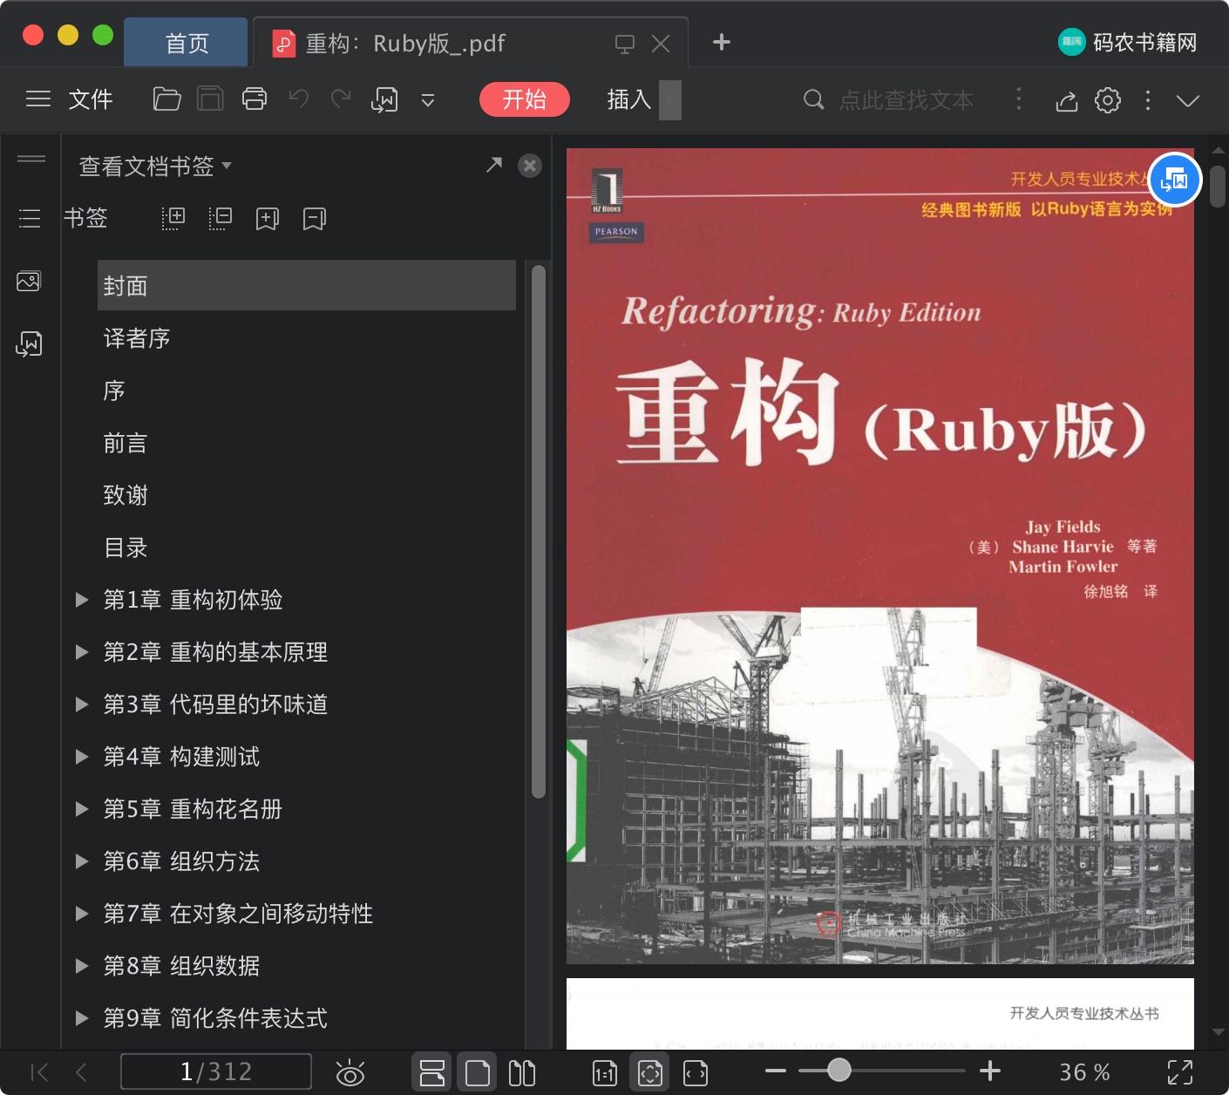Screen dimensions: 1229x1095
Task: Jump to the first page
Action: [39, 1072]
